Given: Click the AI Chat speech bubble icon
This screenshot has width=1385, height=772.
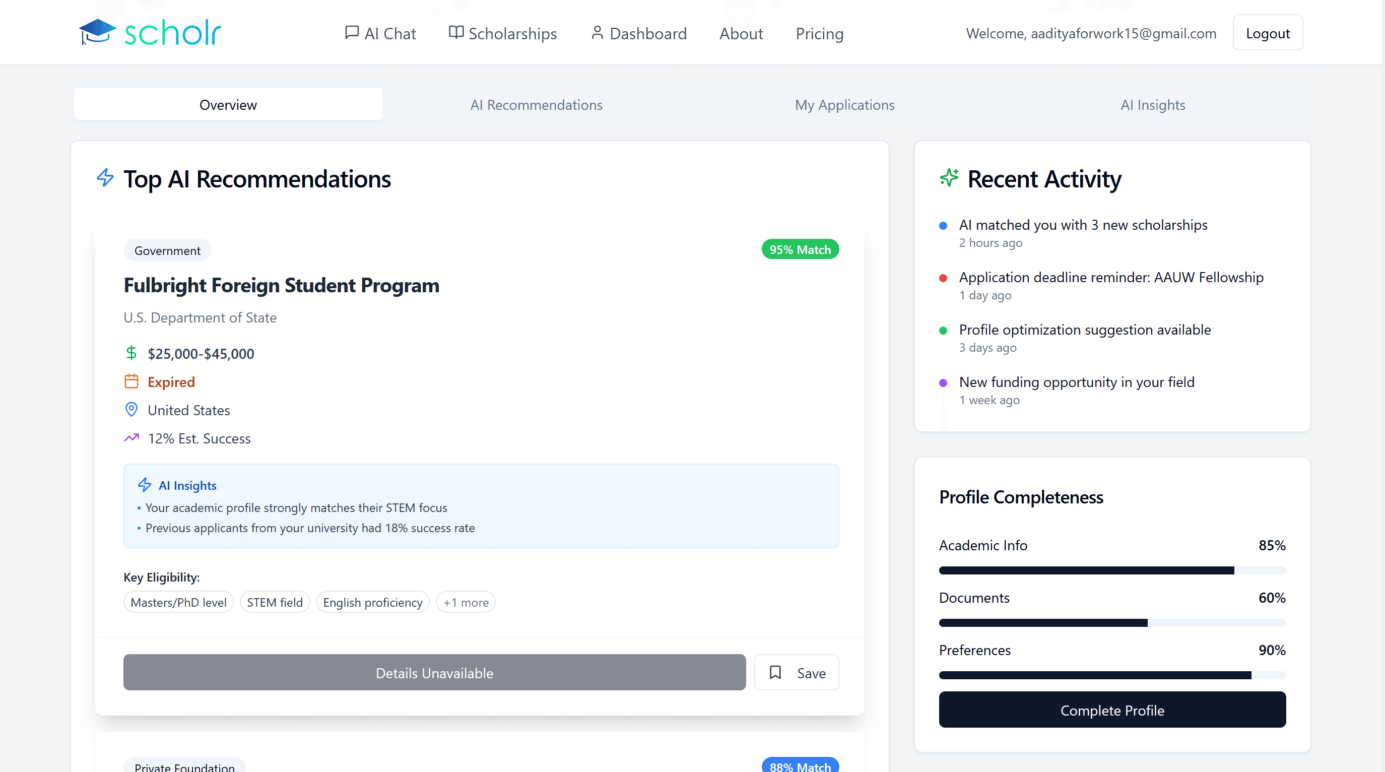Looking at the screenshot, I should point(352,33).
